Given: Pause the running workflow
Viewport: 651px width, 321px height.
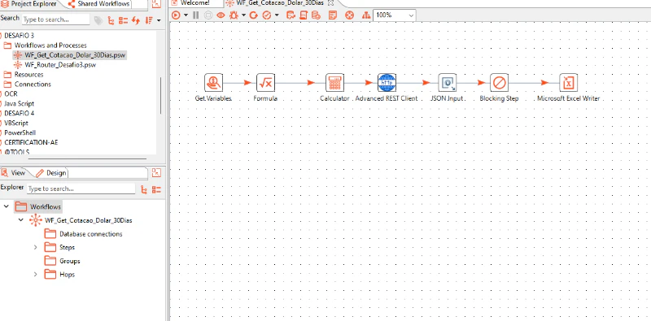Looking at the screenshot, I should click(195, 15).
